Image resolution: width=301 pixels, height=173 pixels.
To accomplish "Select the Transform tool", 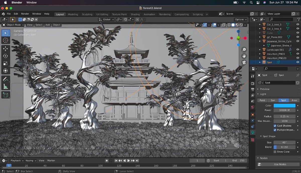I will [x=6, y=71].
